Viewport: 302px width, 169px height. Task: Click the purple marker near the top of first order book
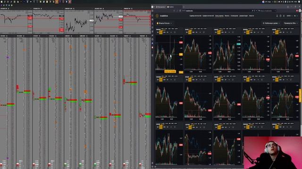click(8, 57)
